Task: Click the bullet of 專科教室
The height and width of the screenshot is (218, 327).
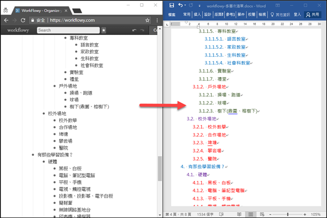Action: [65, 38]
